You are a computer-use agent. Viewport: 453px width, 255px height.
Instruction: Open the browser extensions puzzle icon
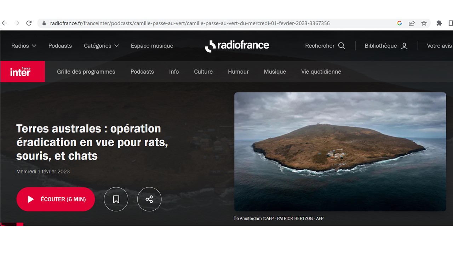tap(439, 23)
